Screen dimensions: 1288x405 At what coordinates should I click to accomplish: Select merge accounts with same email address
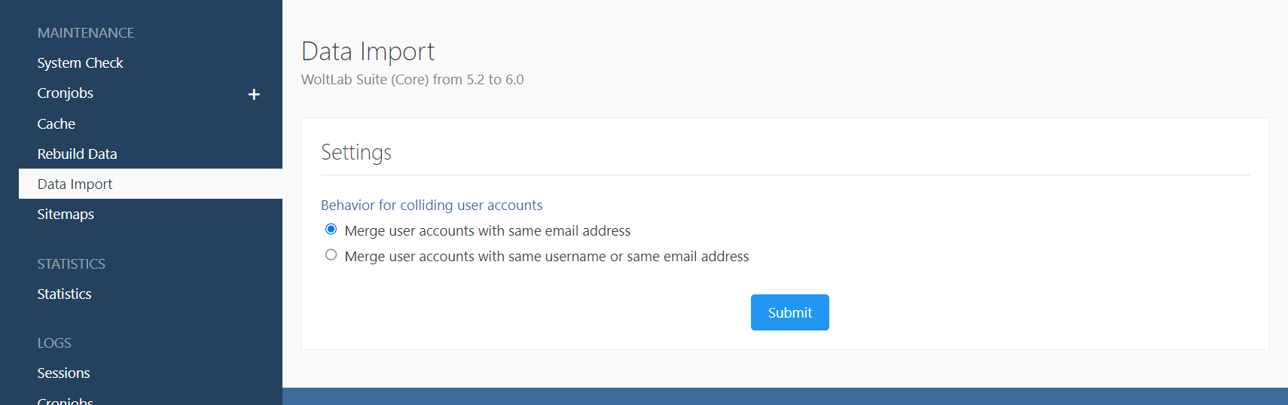[x=331, y=230]
